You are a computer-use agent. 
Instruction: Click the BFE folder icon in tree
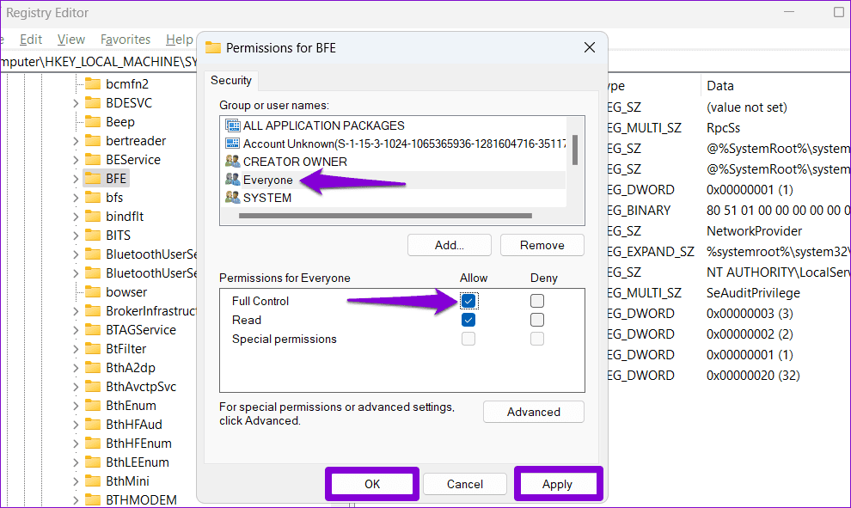coord(93,179)
